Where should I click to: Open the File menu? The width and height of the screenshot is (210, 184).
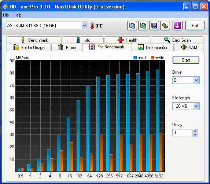pyautogui.click(x=6, y=15)
